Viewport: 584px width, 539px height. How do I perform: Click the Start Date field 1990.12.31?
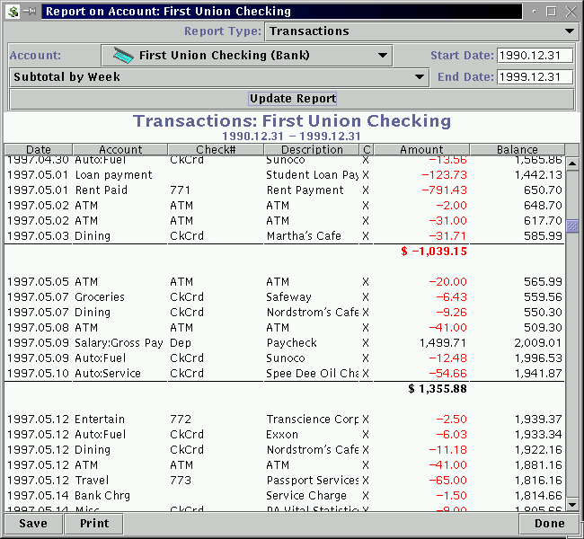click(x=535, y=56)
